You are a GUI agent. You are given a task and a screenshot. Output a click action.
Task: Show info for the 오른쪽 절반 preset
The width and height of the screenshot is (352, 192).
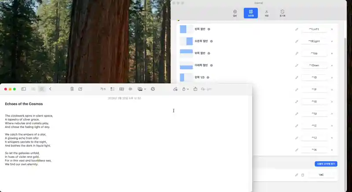point(212,41)
